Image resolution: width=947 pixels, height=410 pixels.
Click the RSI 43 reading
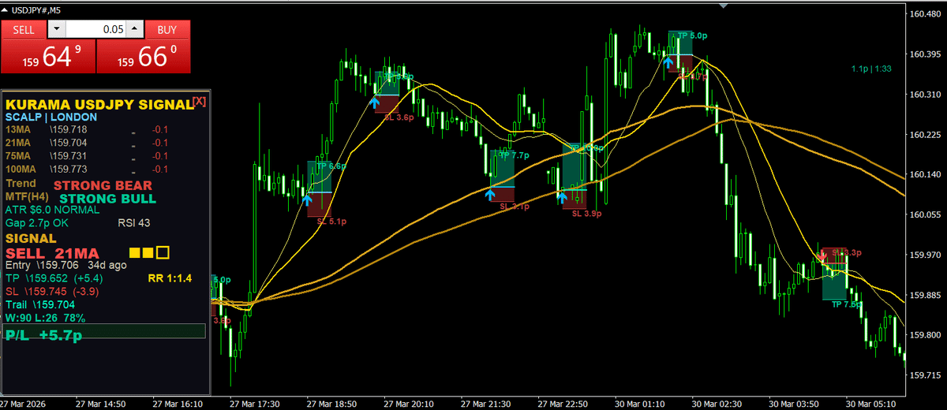(x=134, y=223)
